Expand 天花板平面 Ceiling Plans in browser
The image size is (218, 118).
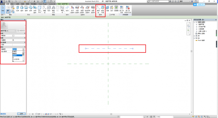[x=196, y=27]
